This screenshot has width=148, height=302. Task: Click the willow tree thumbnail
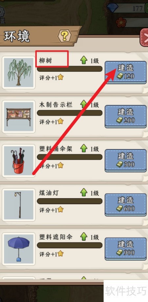point(19,73)
